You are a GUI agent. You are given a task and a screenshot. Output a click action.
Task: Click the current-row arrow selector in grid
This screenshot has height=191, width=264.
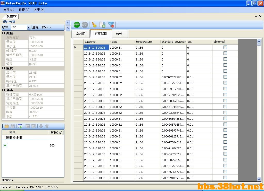78,47
